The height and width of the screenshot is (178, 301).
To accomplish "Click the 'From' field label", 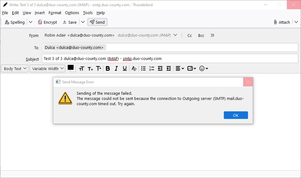I will coord(34,35).
